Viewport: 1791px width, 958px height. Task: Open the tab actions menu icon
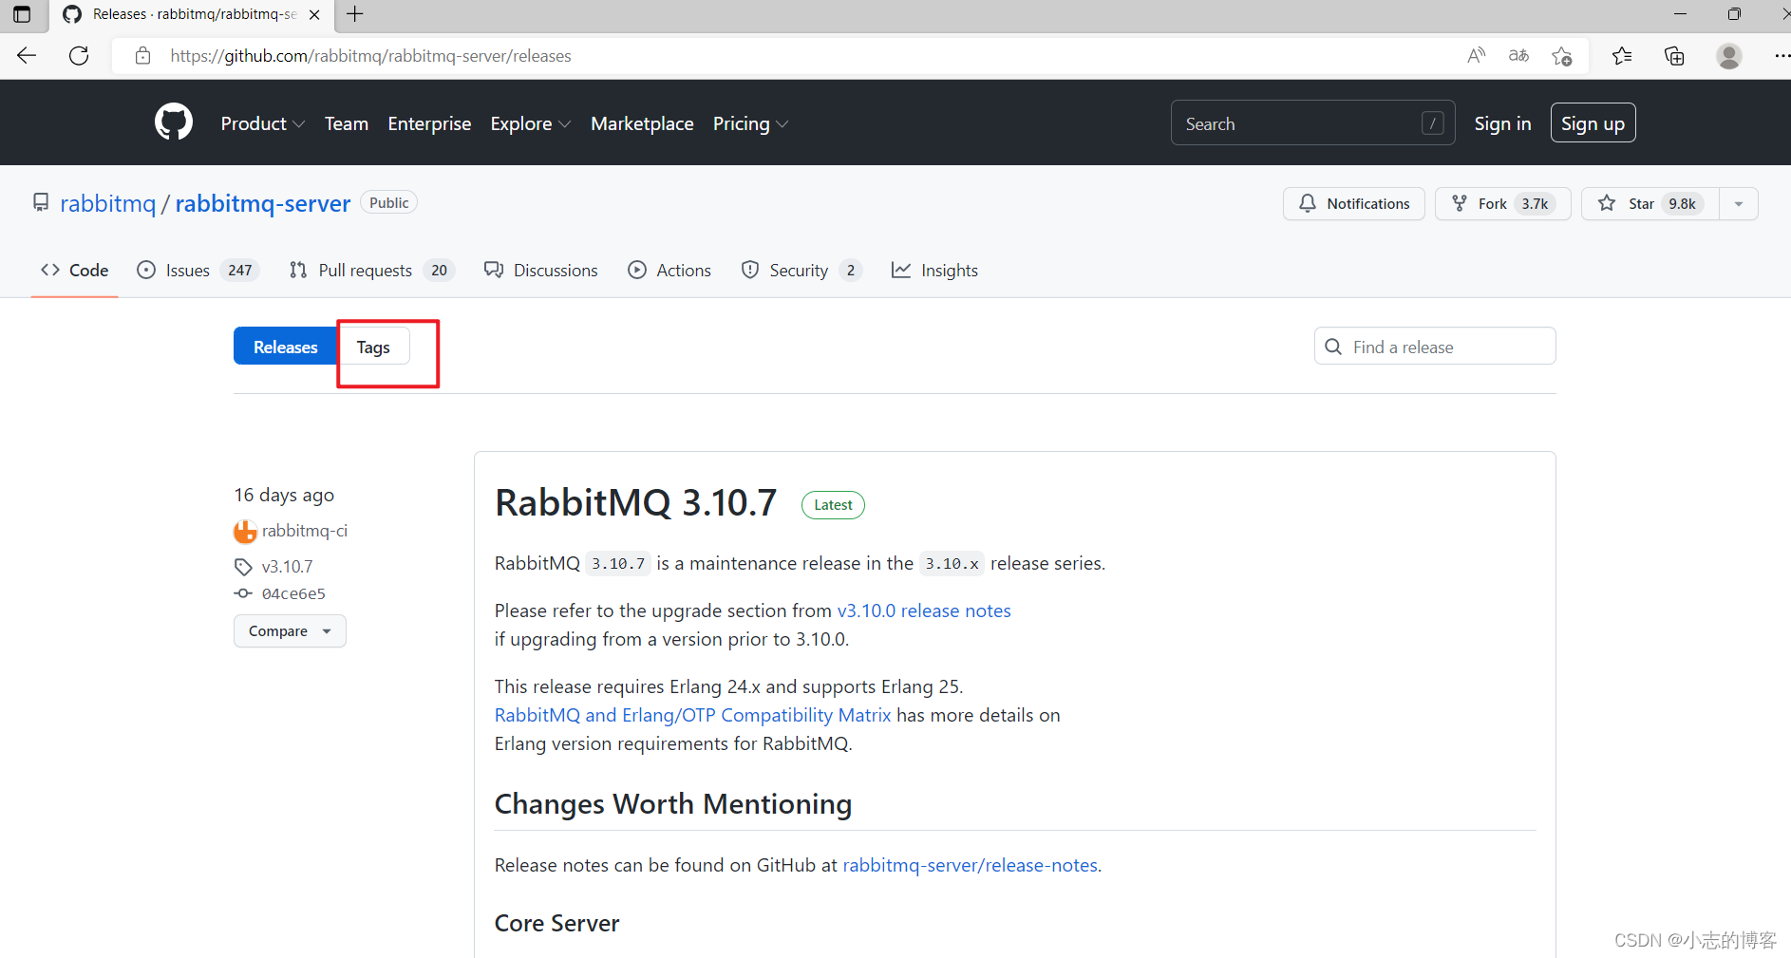coord(22,14)
